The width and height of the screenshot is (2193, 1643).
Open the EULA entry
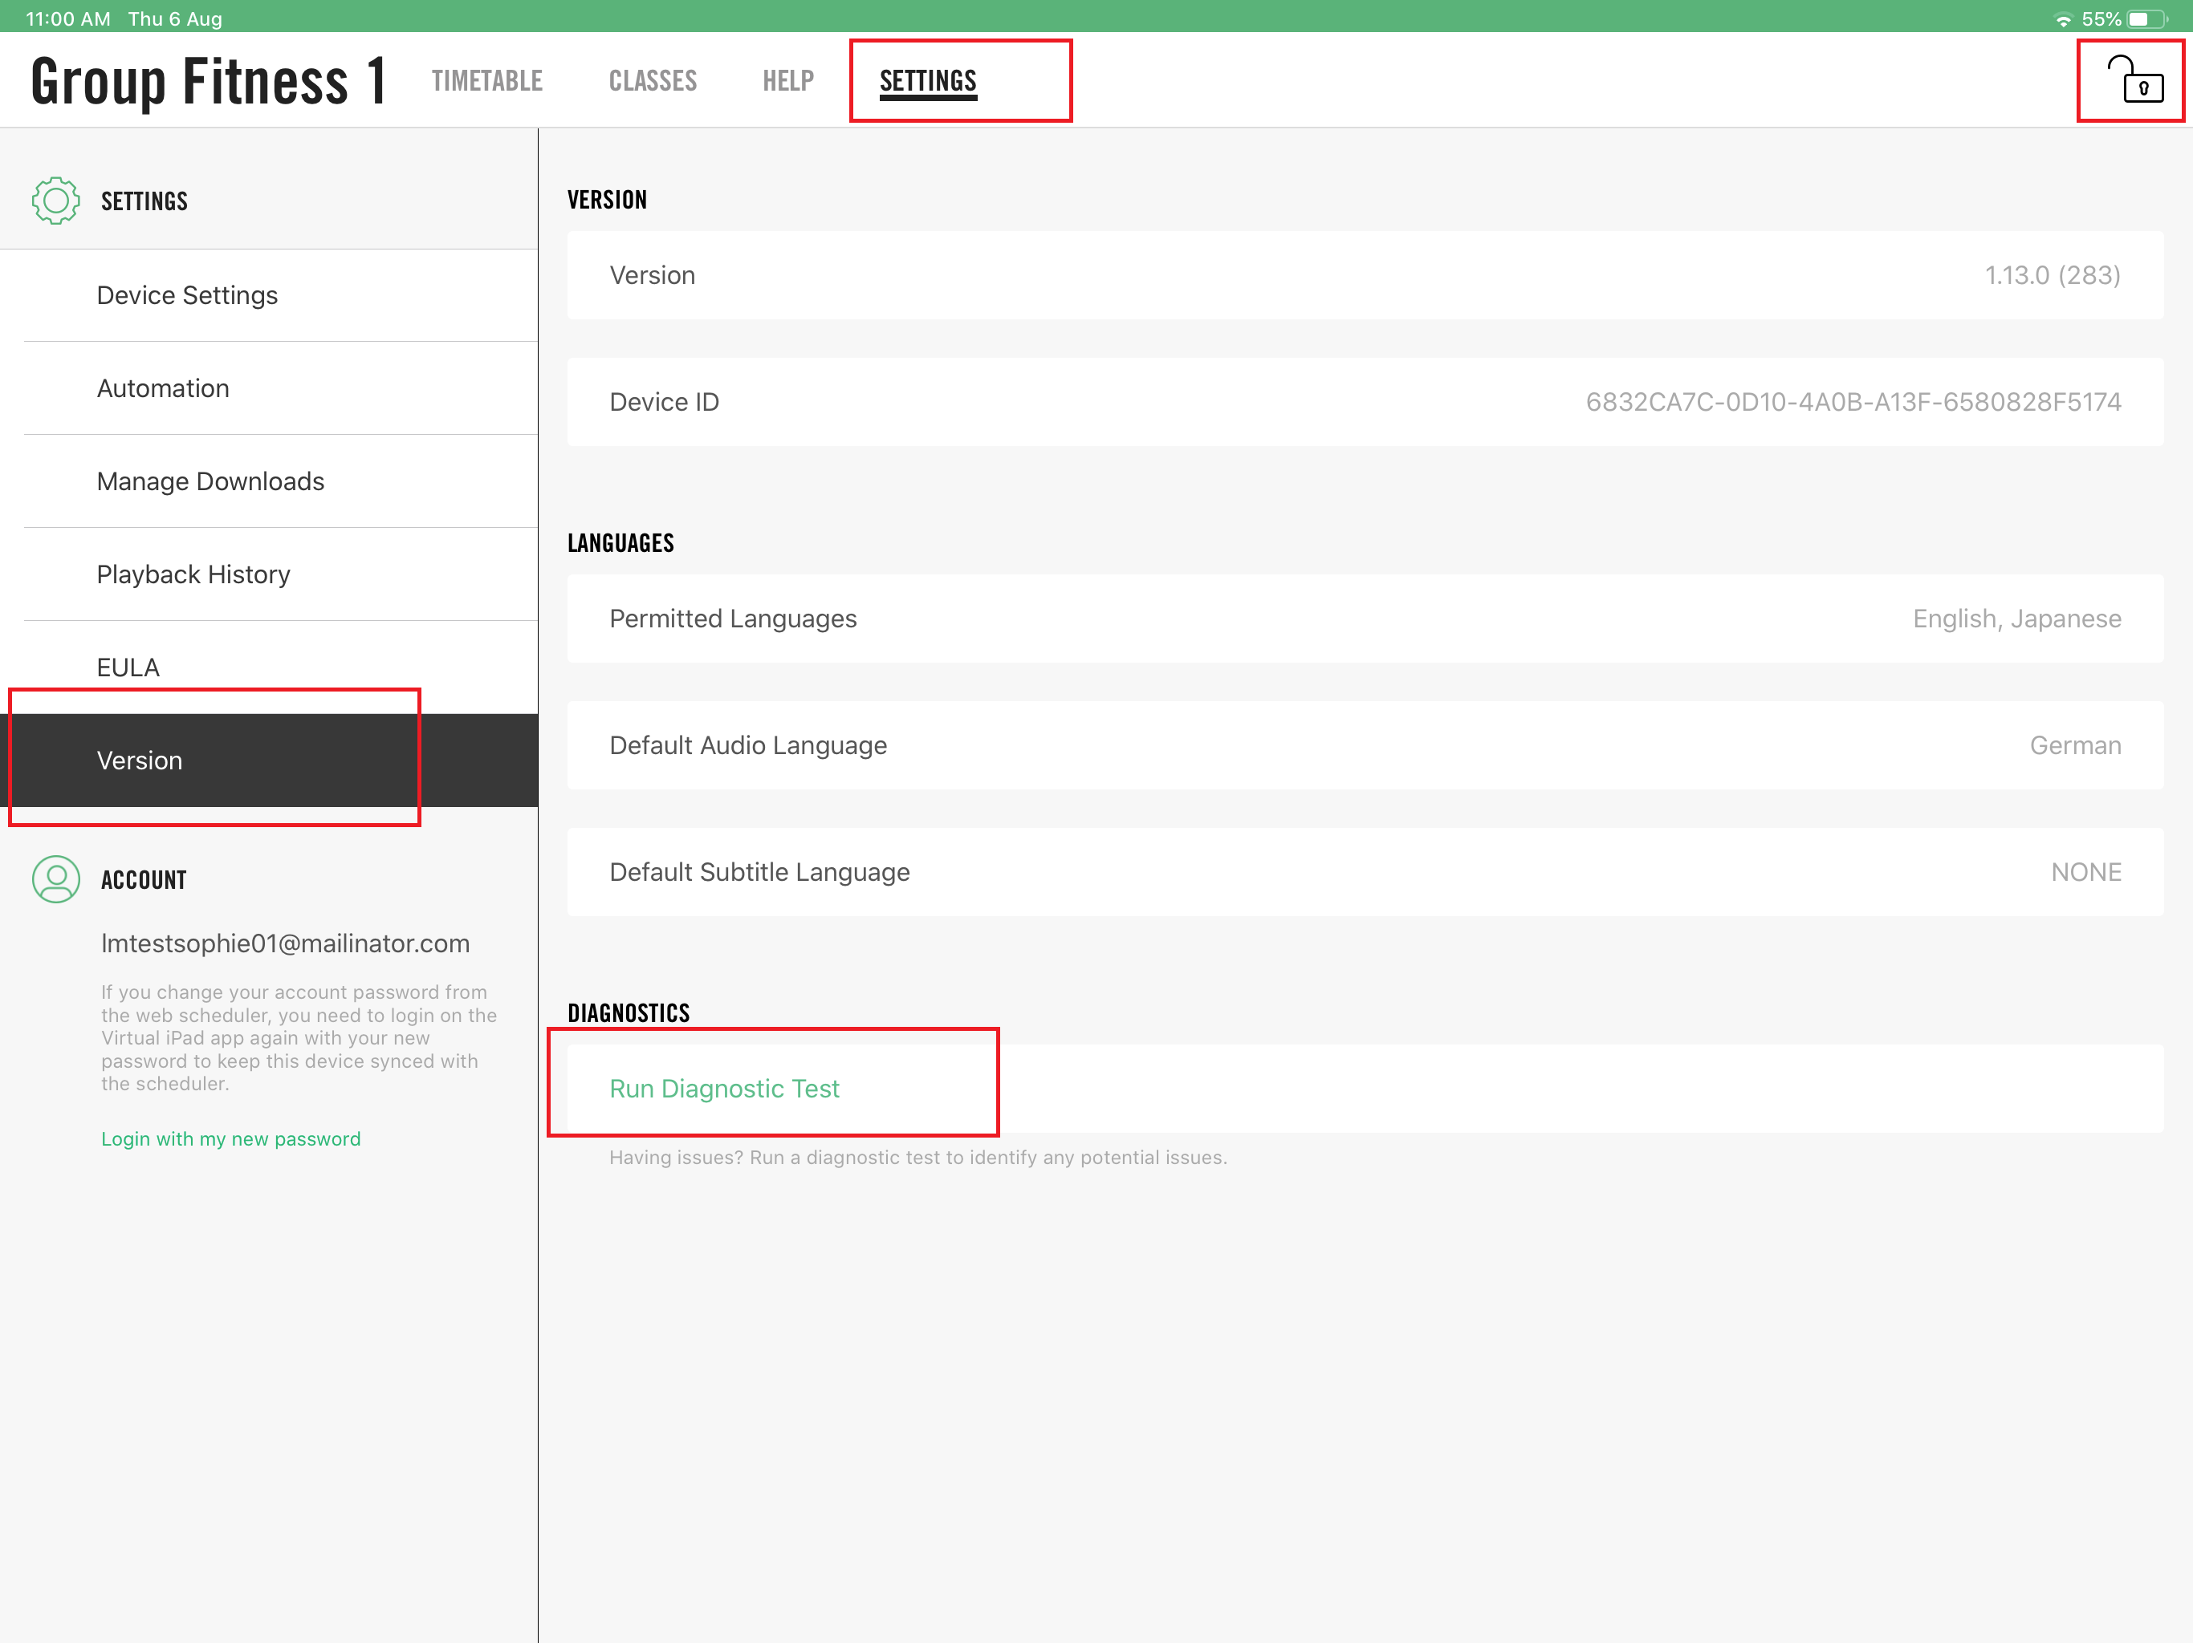point(128,667)
